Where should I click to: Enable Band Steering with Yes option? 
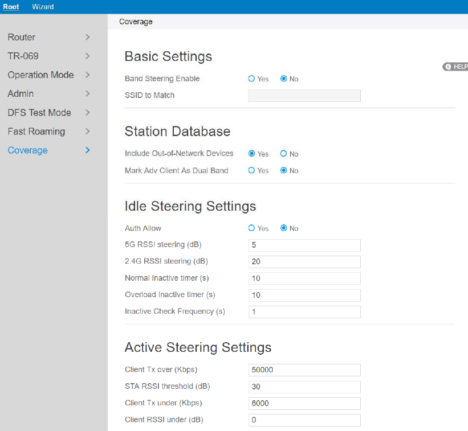pos(252,79)
